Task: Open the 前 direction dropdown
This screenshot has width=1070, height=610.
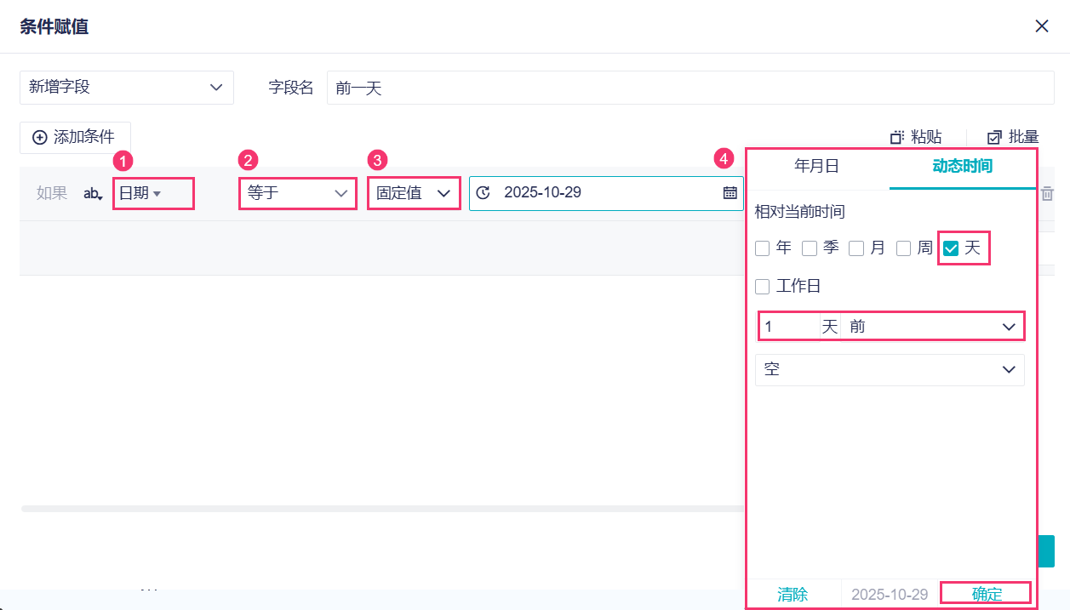Action: pos(932,327)
